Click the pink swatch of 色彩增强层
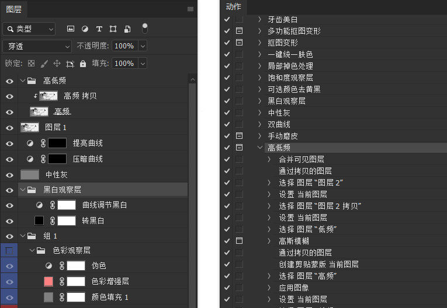The height and width of the screenshot is (308, 447). [x=48, y=282]
